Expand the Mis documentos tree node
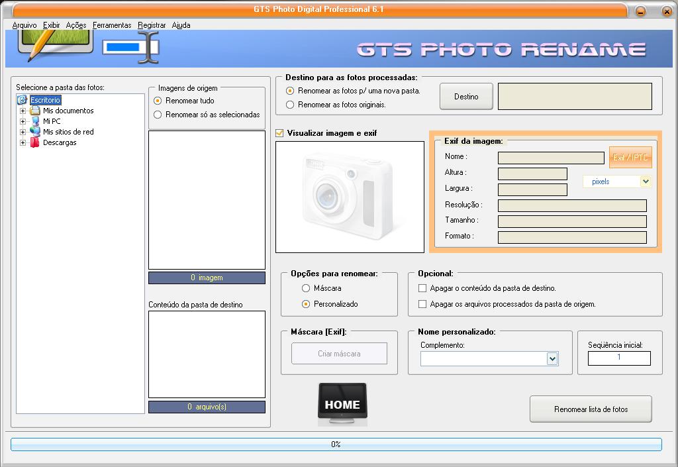This screenshot has height=467, width=678. tap(23, 111)
